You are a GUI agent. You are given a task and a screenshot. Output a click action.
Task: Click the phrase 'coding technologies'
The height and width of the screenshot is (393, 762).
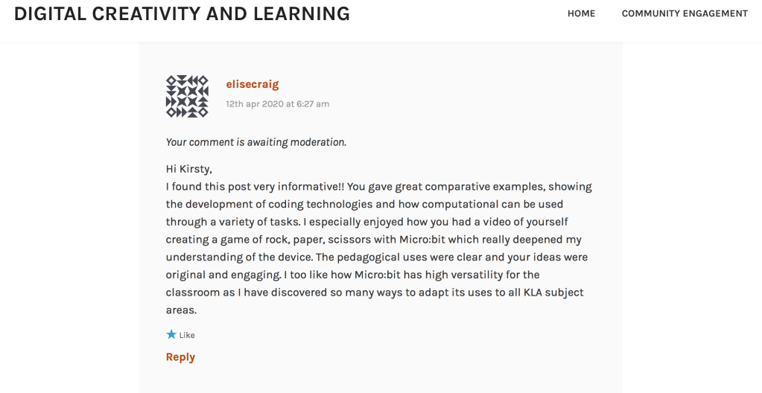pyautogui.click(x=317, y=204)
